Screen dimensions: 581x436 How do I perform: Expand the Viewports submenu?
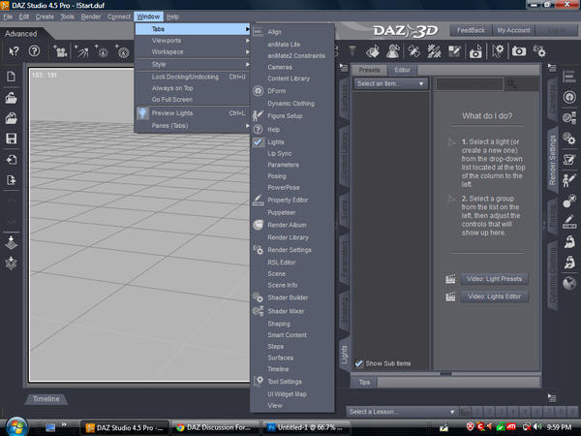point(193,41)
